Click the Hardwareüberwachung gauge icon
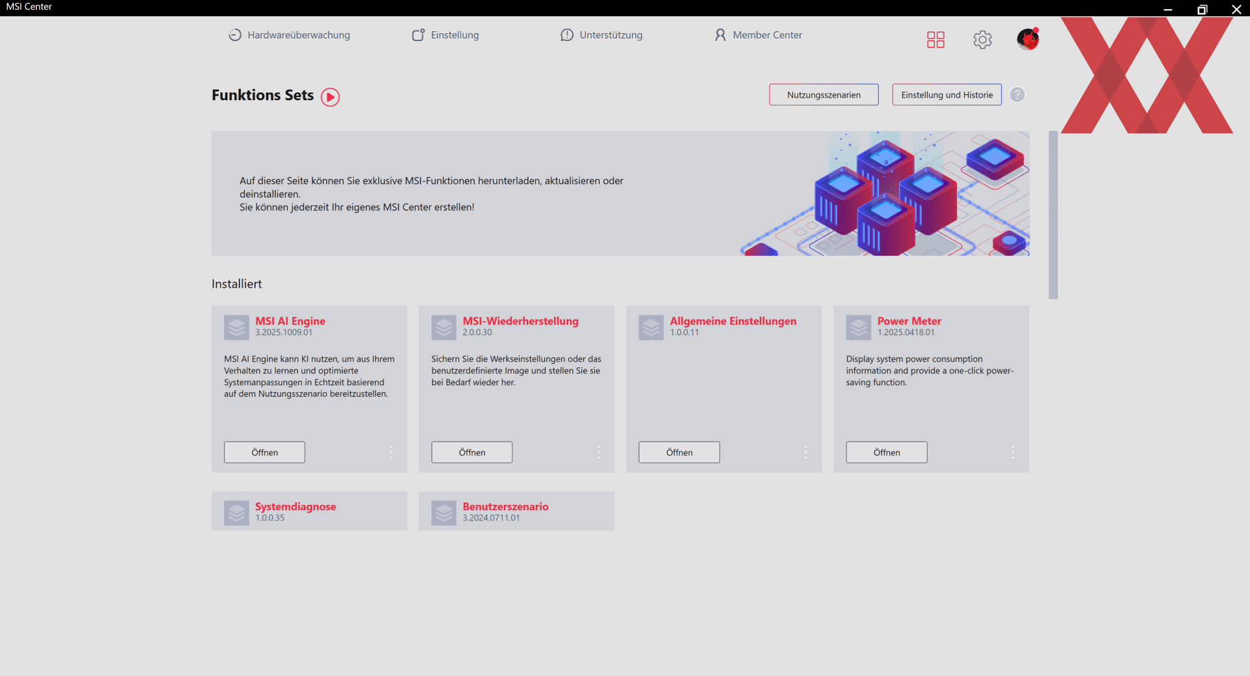This screenshot has height=676, width=1250. (235, 35)
